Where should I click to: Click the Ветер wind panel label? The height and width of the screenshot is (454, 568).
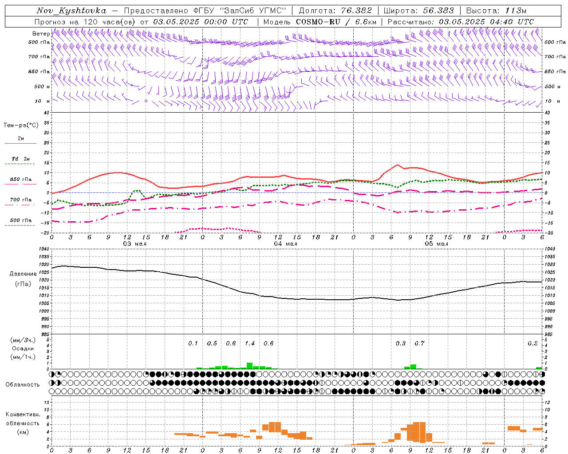coord(41,34)
